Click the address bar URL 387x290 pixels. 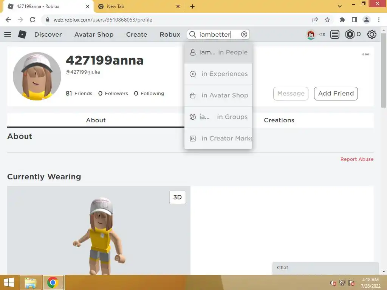pyautogui.click(x=103, y=20)
